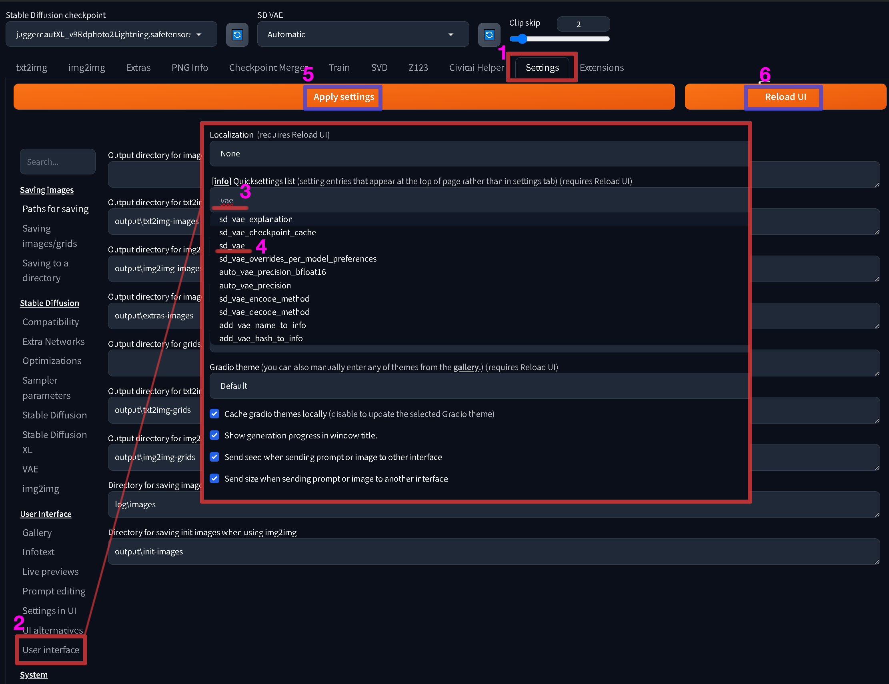Disable Send seed when sending prompt
Viewport: 889px width, 684px height.
coord(214,457)
